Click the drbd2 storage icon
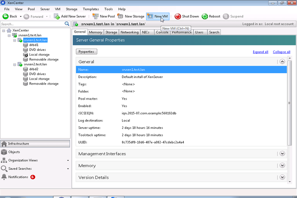Screen dimensions: 297x198 (x=26, y=69)
